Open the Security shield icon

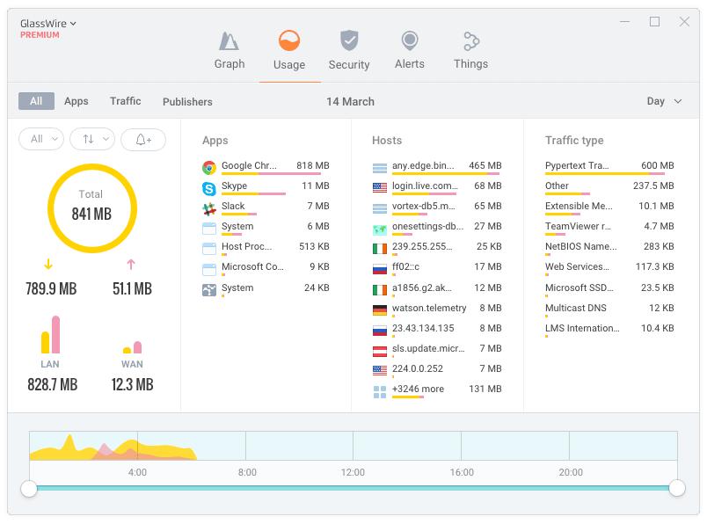click(x=349, y=41)
